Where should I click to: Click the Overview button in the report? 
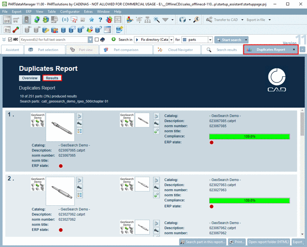pyautogui.click(x=29, y=78)
